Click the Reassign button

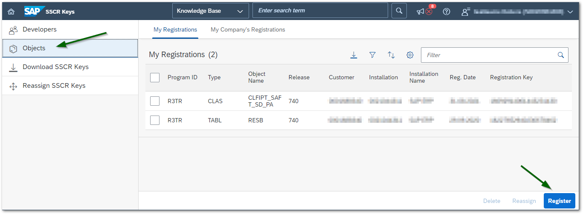pos(524,201)
